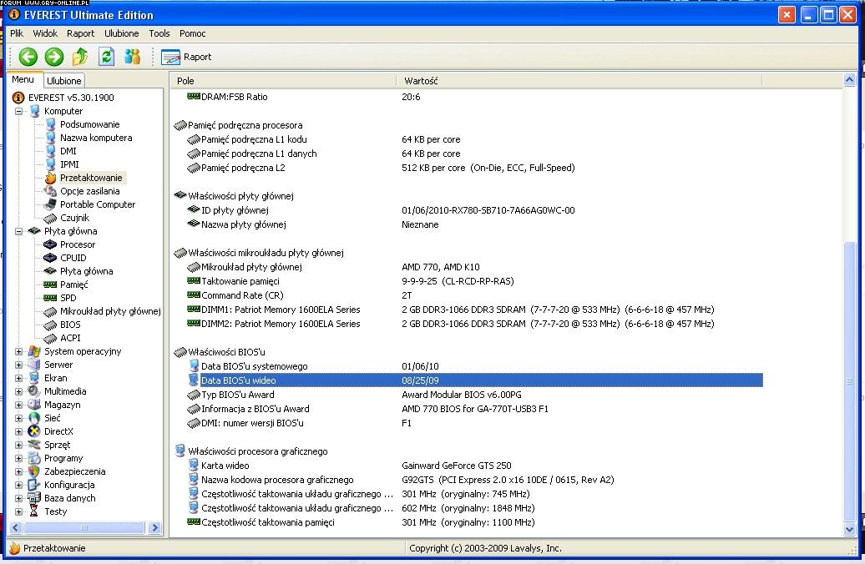
Task: Go up one level with the Up arrow icon
Action: [80, 56]
